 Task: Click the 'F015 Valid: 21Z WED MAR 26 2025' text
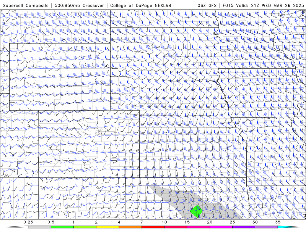click(263, 5)
